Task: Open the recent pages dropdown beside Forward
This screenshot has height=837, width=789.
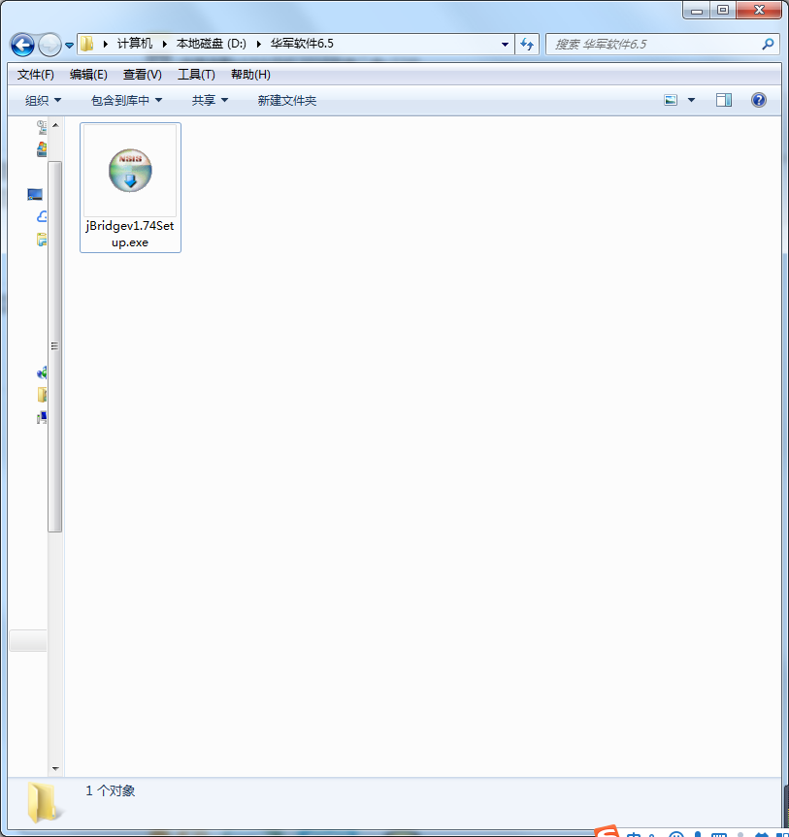Action: [70, 46]
